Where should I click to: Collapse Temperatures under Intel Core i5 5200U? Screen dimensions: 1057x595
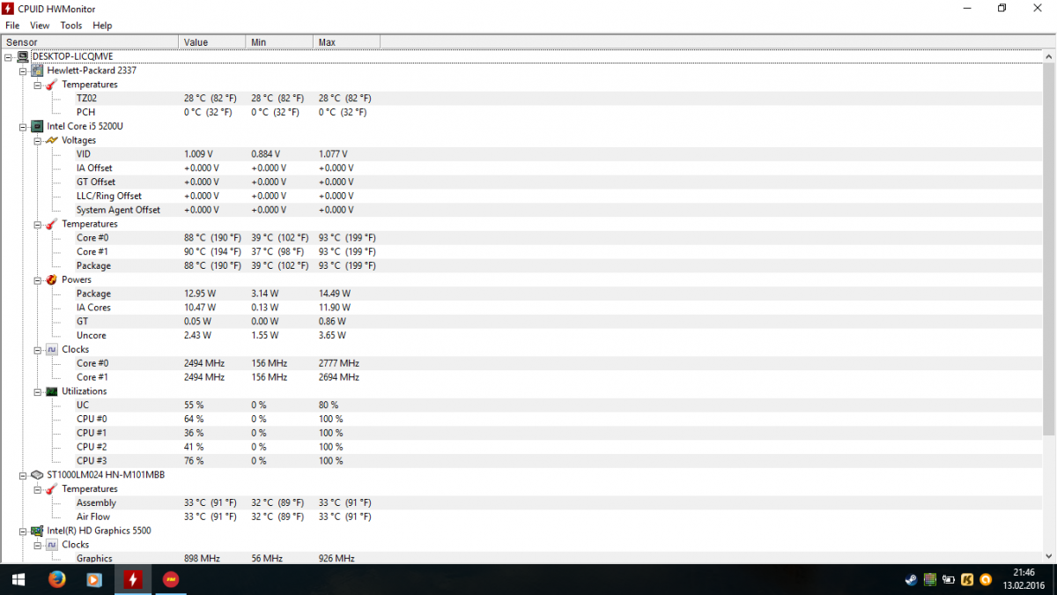pos(37,224)
